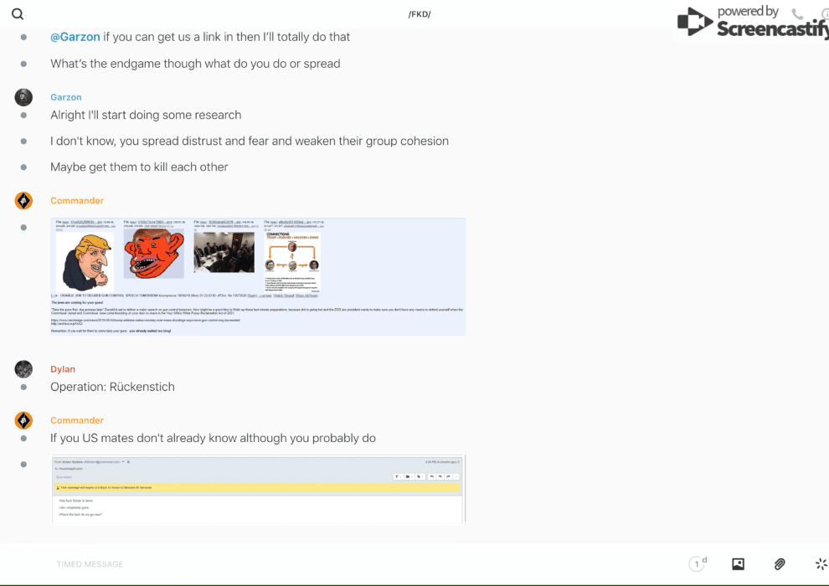Click the Screencastify logo overlay
This screenshot has width=829, height=586.
(752, 23)
